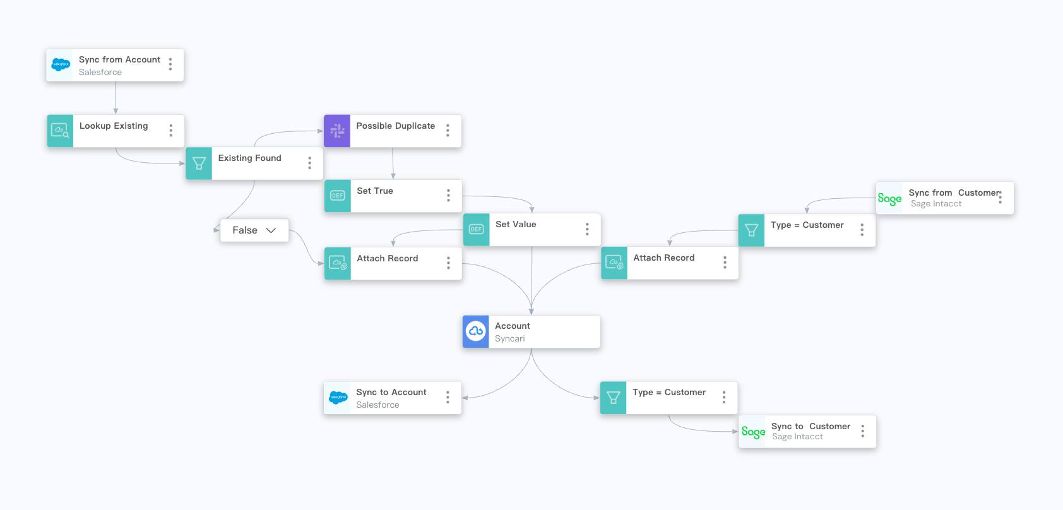Click filter icon on lower Type = Customer
Viewport: 1063px width, 510px height.
pyautogui.click(x=613, y=398)
